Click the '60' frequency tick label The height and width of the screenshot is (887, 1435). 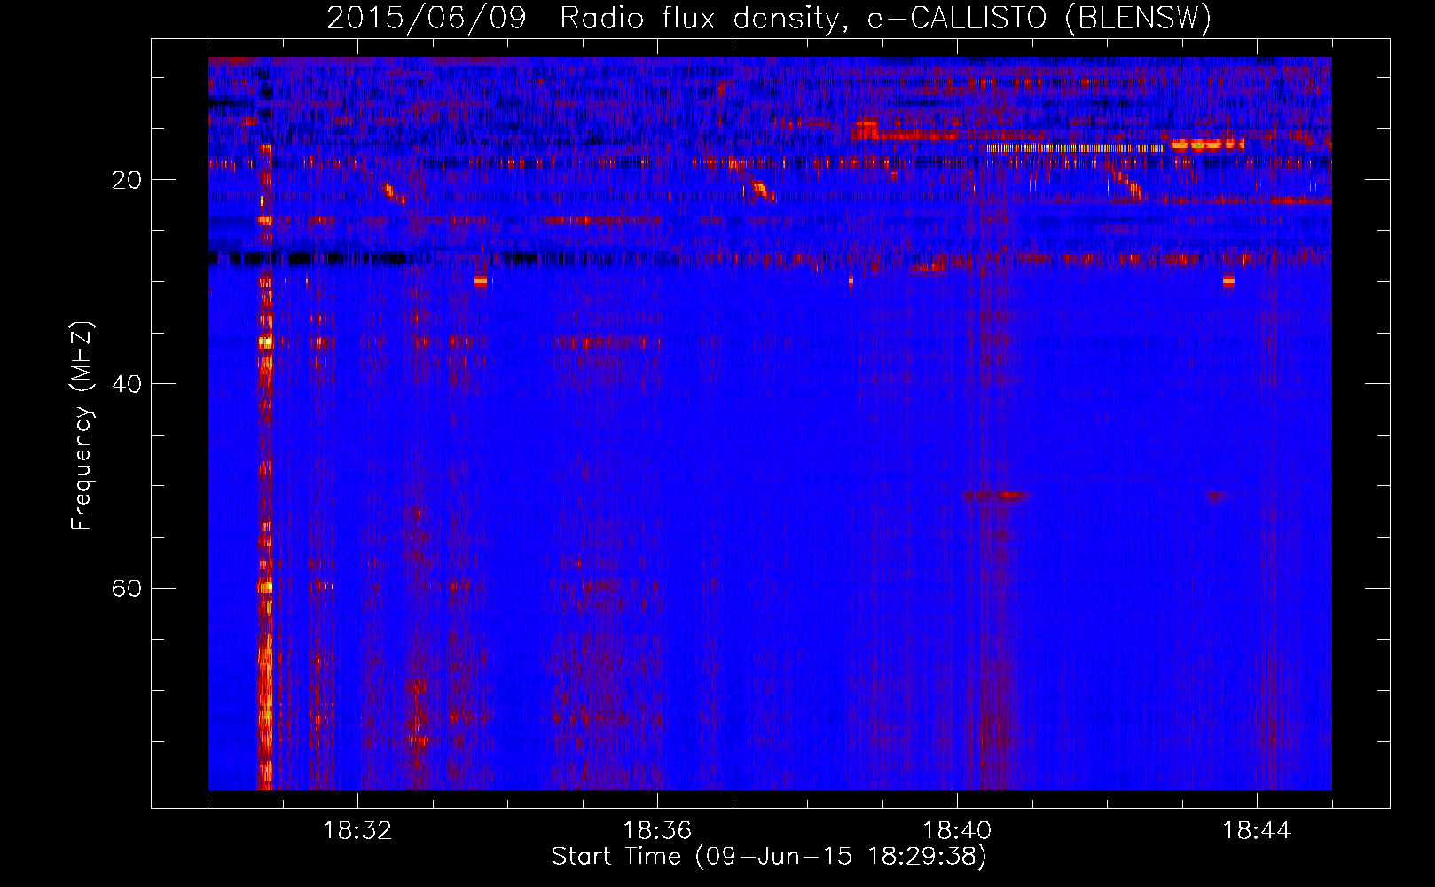pyautogui.click(x=127, y=588)
